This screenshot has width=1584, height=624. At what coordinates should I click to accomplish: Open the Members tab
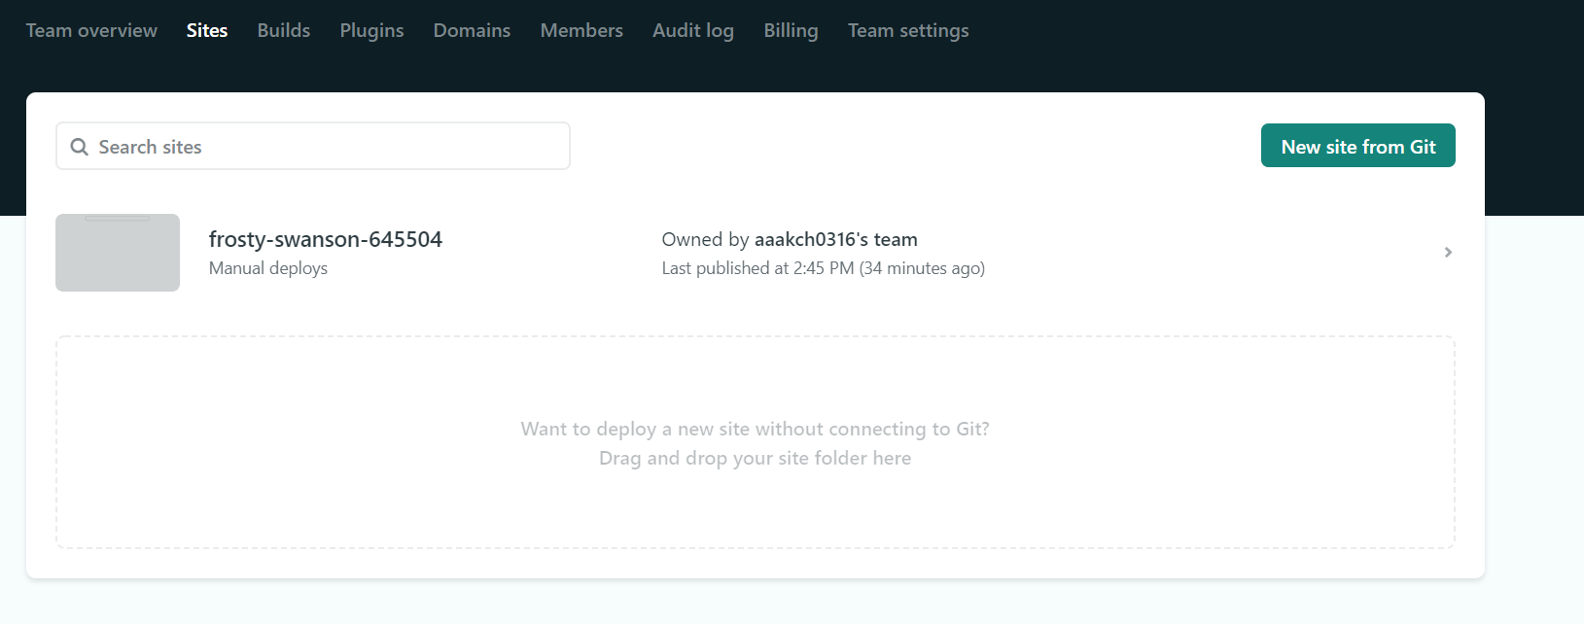(581, 30)
